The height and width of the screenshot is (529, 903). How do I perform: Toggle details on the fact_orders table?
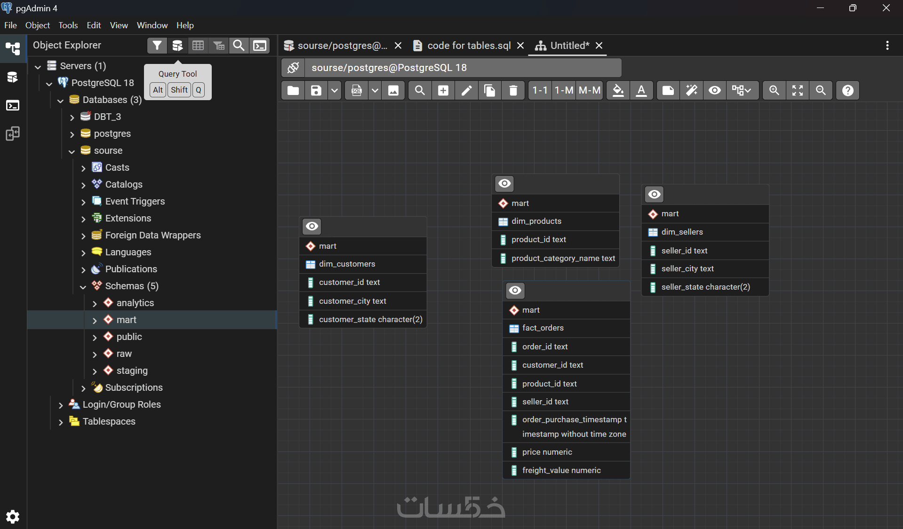pos(515,290)
